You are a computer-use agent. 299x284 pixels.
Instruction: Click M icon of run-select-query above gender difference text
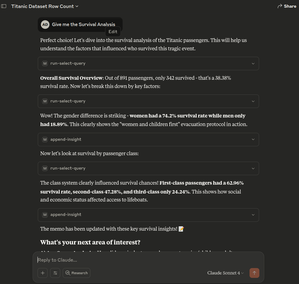click(x=45, y=101)
